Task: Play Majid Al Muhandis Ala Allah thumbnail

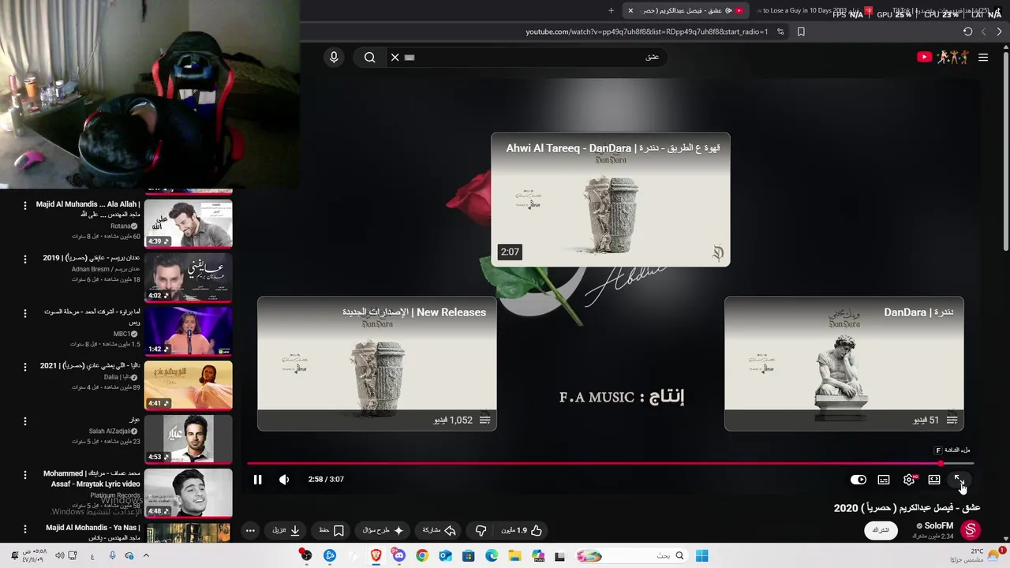Action: [x=189, y=224]
